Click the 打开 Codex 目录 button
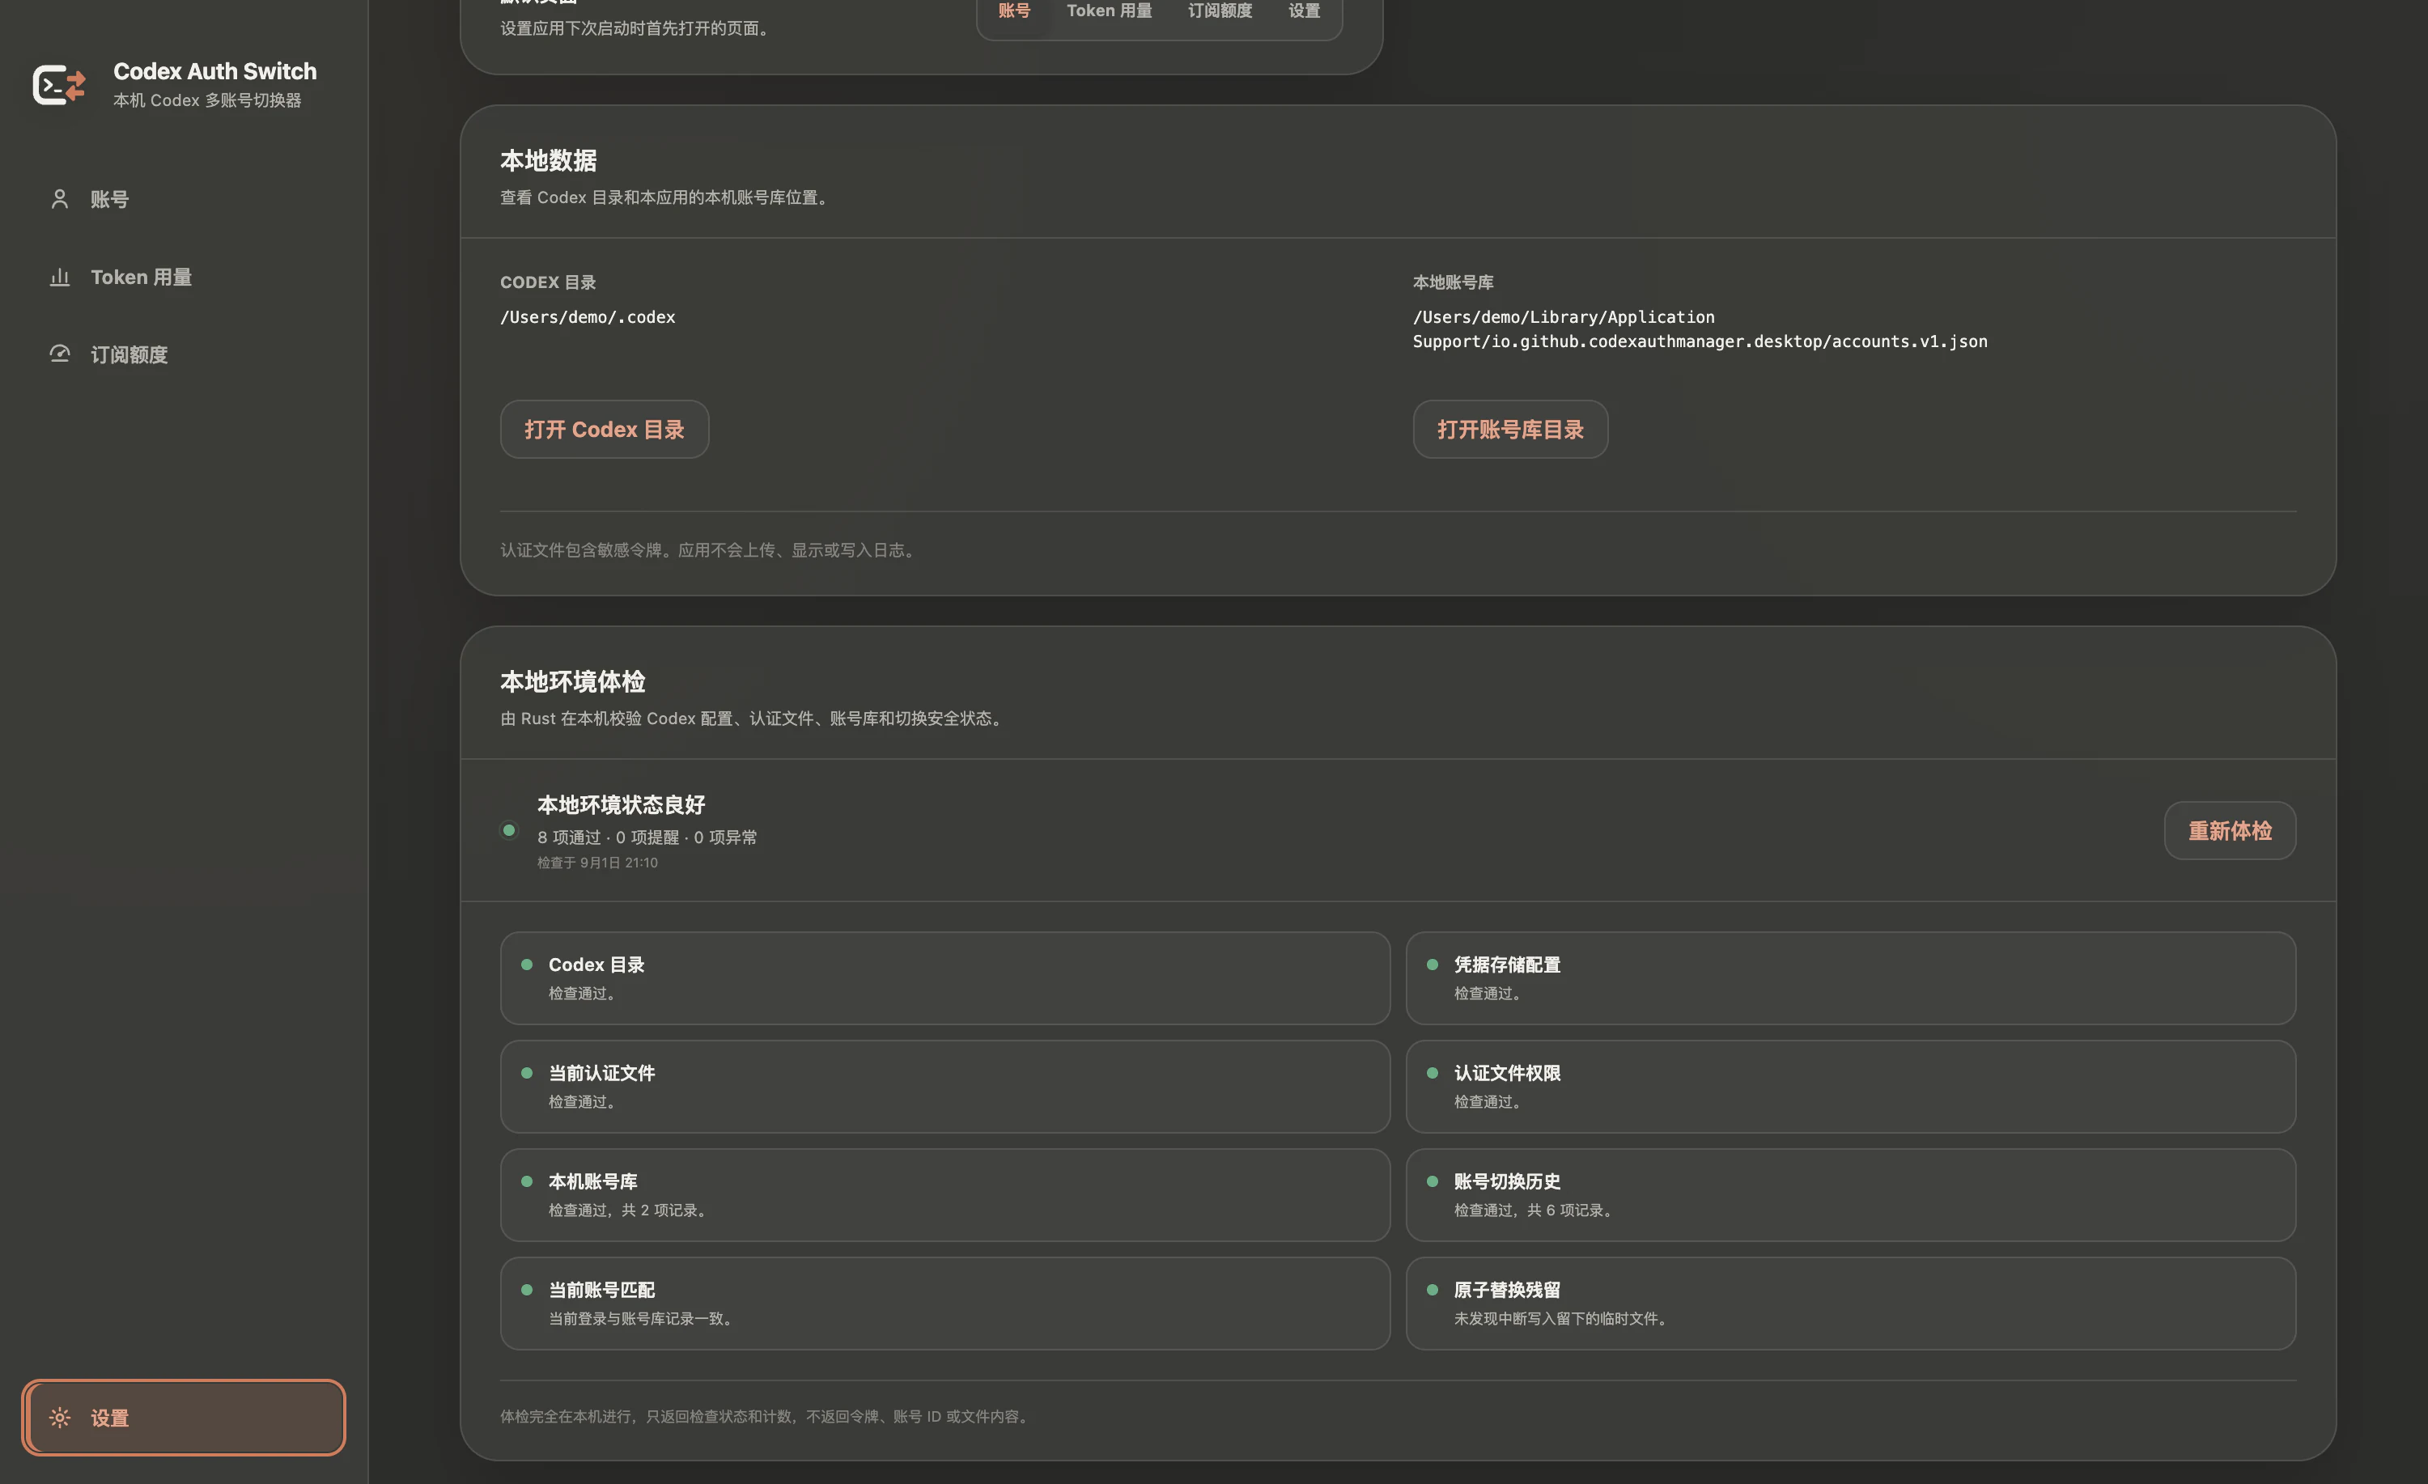Screen dimensions: 2428x1484 [604, 429]
